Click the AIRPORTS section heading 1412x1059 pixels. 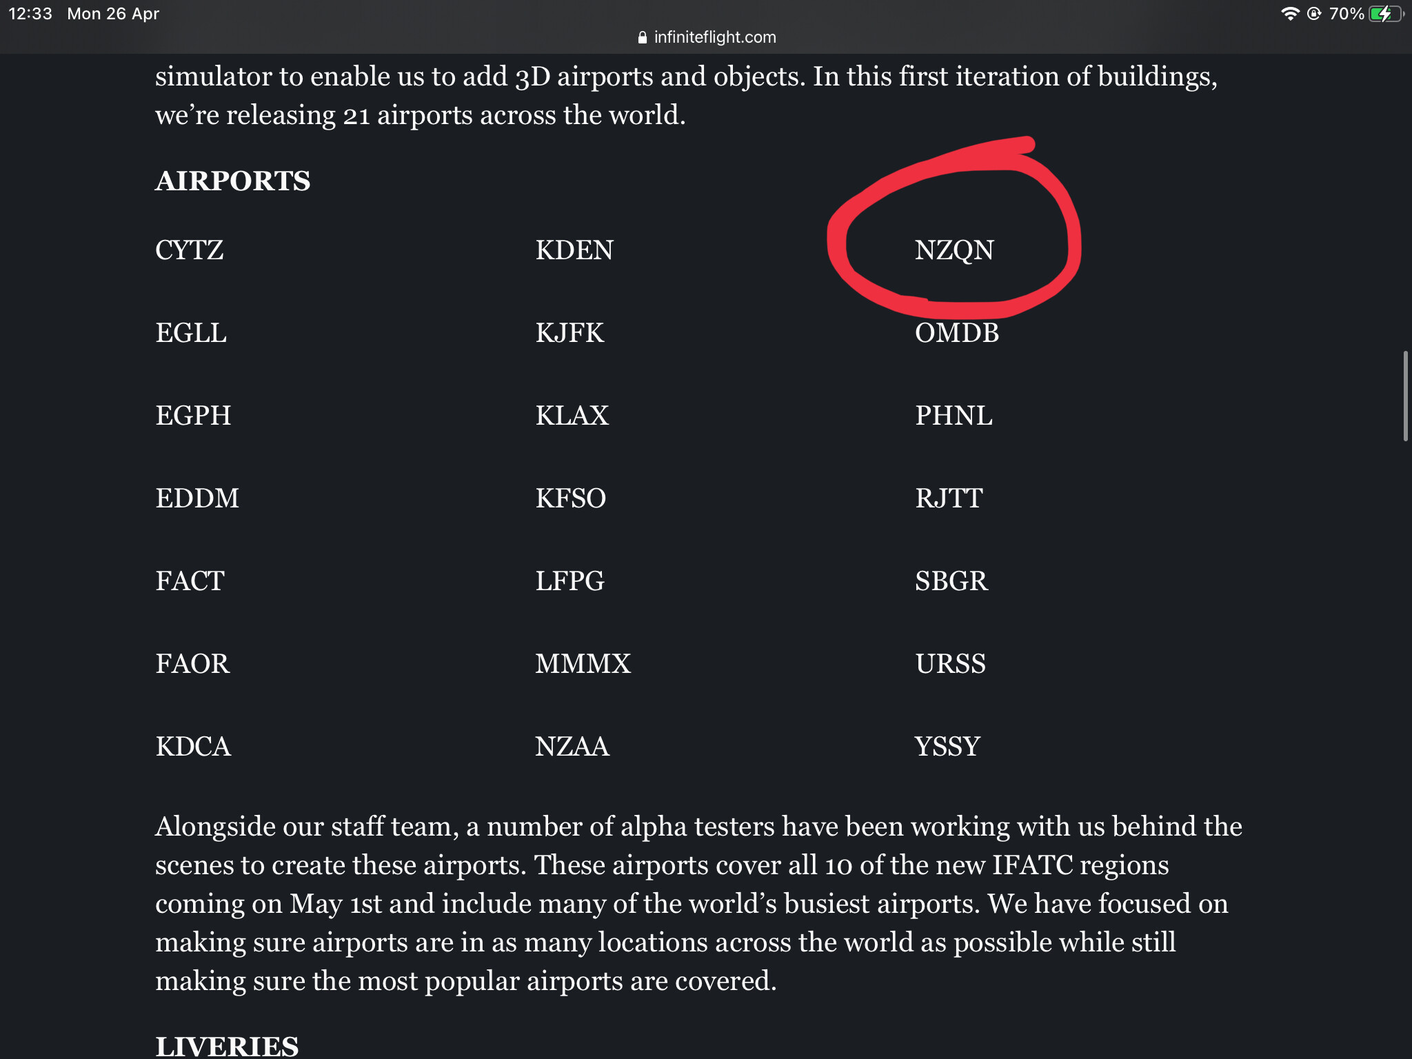(x=233, y=181)
